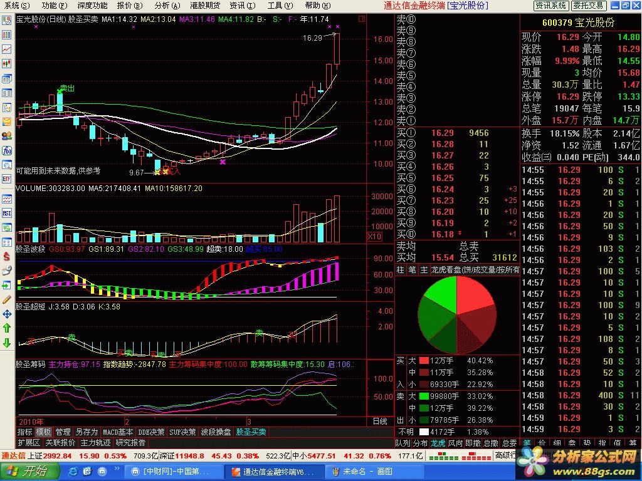Open the 深度功能 menu
The width and height of the screenshot is (642, 481).
(x=92, y=5)
